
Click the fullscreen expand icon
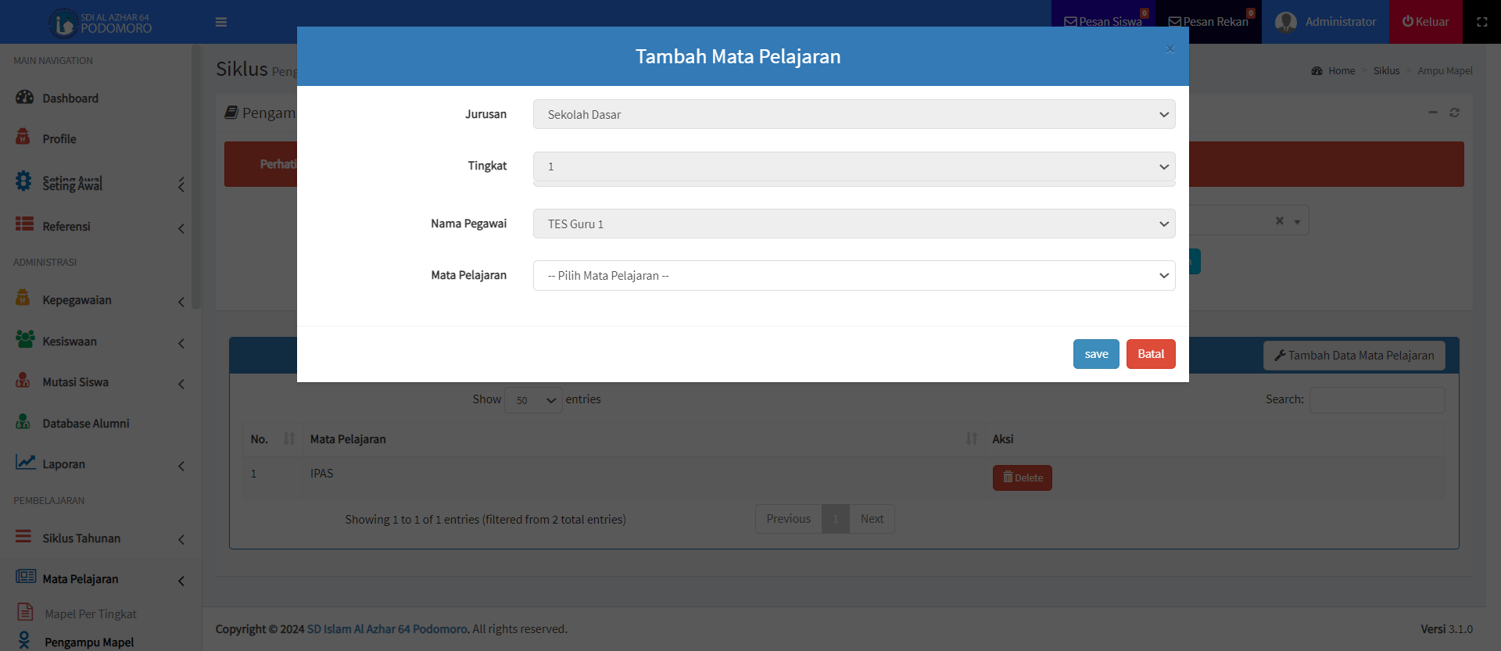point(1481,22)
